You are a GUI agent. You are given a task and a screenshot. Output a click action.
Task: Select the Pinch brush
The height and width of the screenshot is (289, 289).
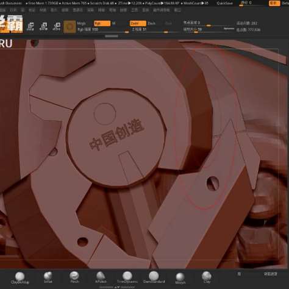coord(74,277)
